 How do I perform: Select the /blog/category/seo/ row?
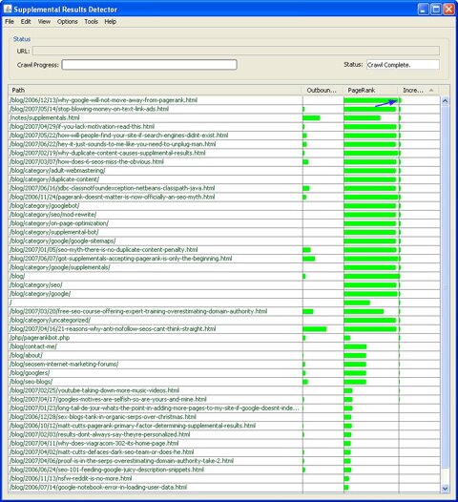pyautogui.click(x=224, y=285)
